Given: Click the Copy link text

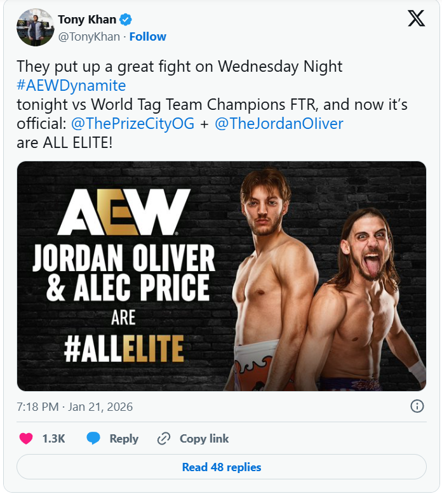Looking at the screenshot, I should click(204, 439).
